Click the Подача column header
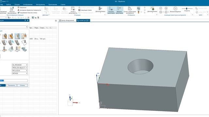This screenshot has width=209, height=117. click(x=36, y=28)
